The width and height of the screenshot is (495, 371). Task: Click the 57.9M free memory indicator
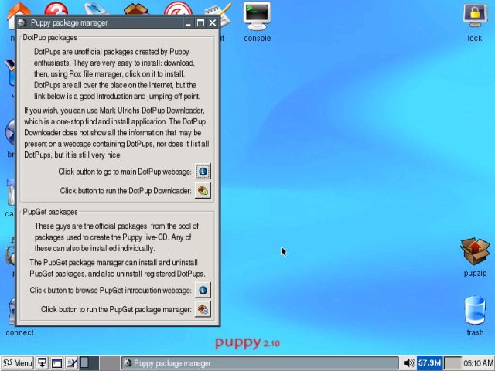point(429,363)
